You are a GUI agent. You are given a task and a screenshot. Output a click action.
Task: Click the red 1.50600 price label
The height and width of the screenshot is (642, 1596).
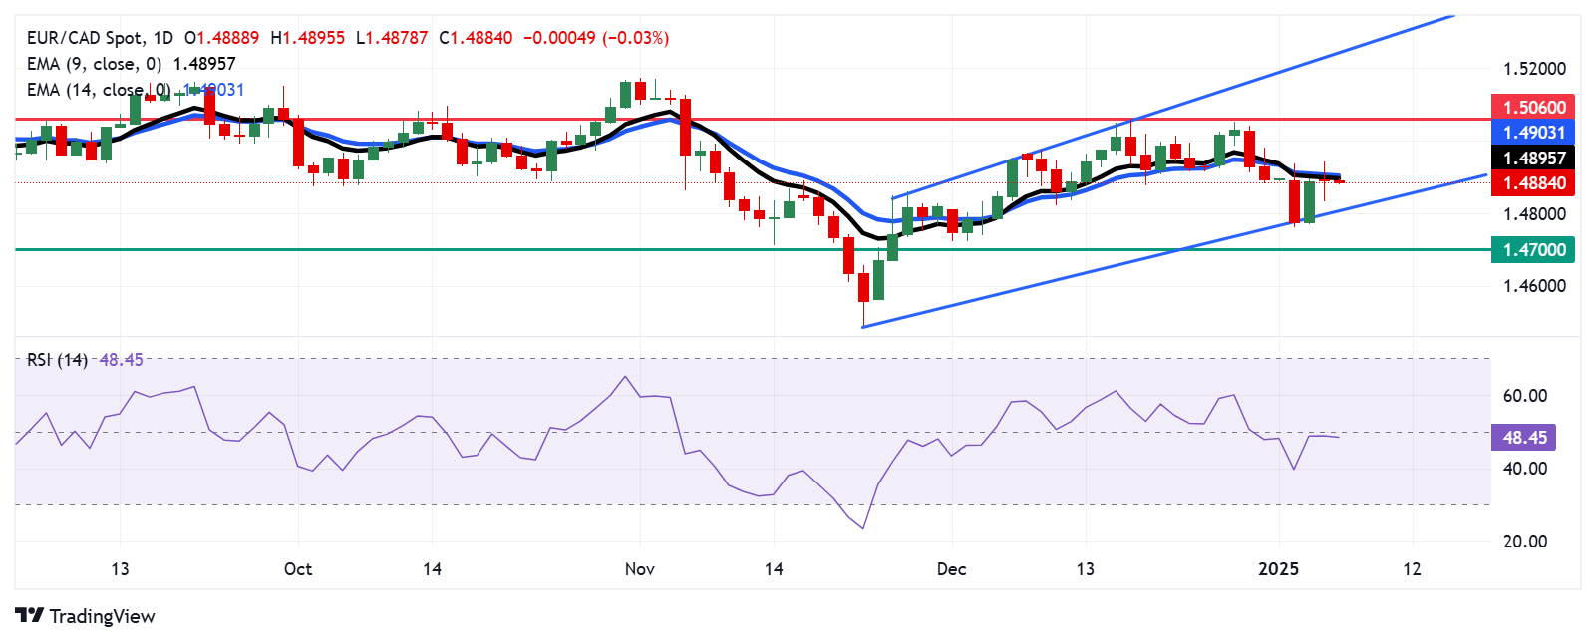pos(1533,107)
